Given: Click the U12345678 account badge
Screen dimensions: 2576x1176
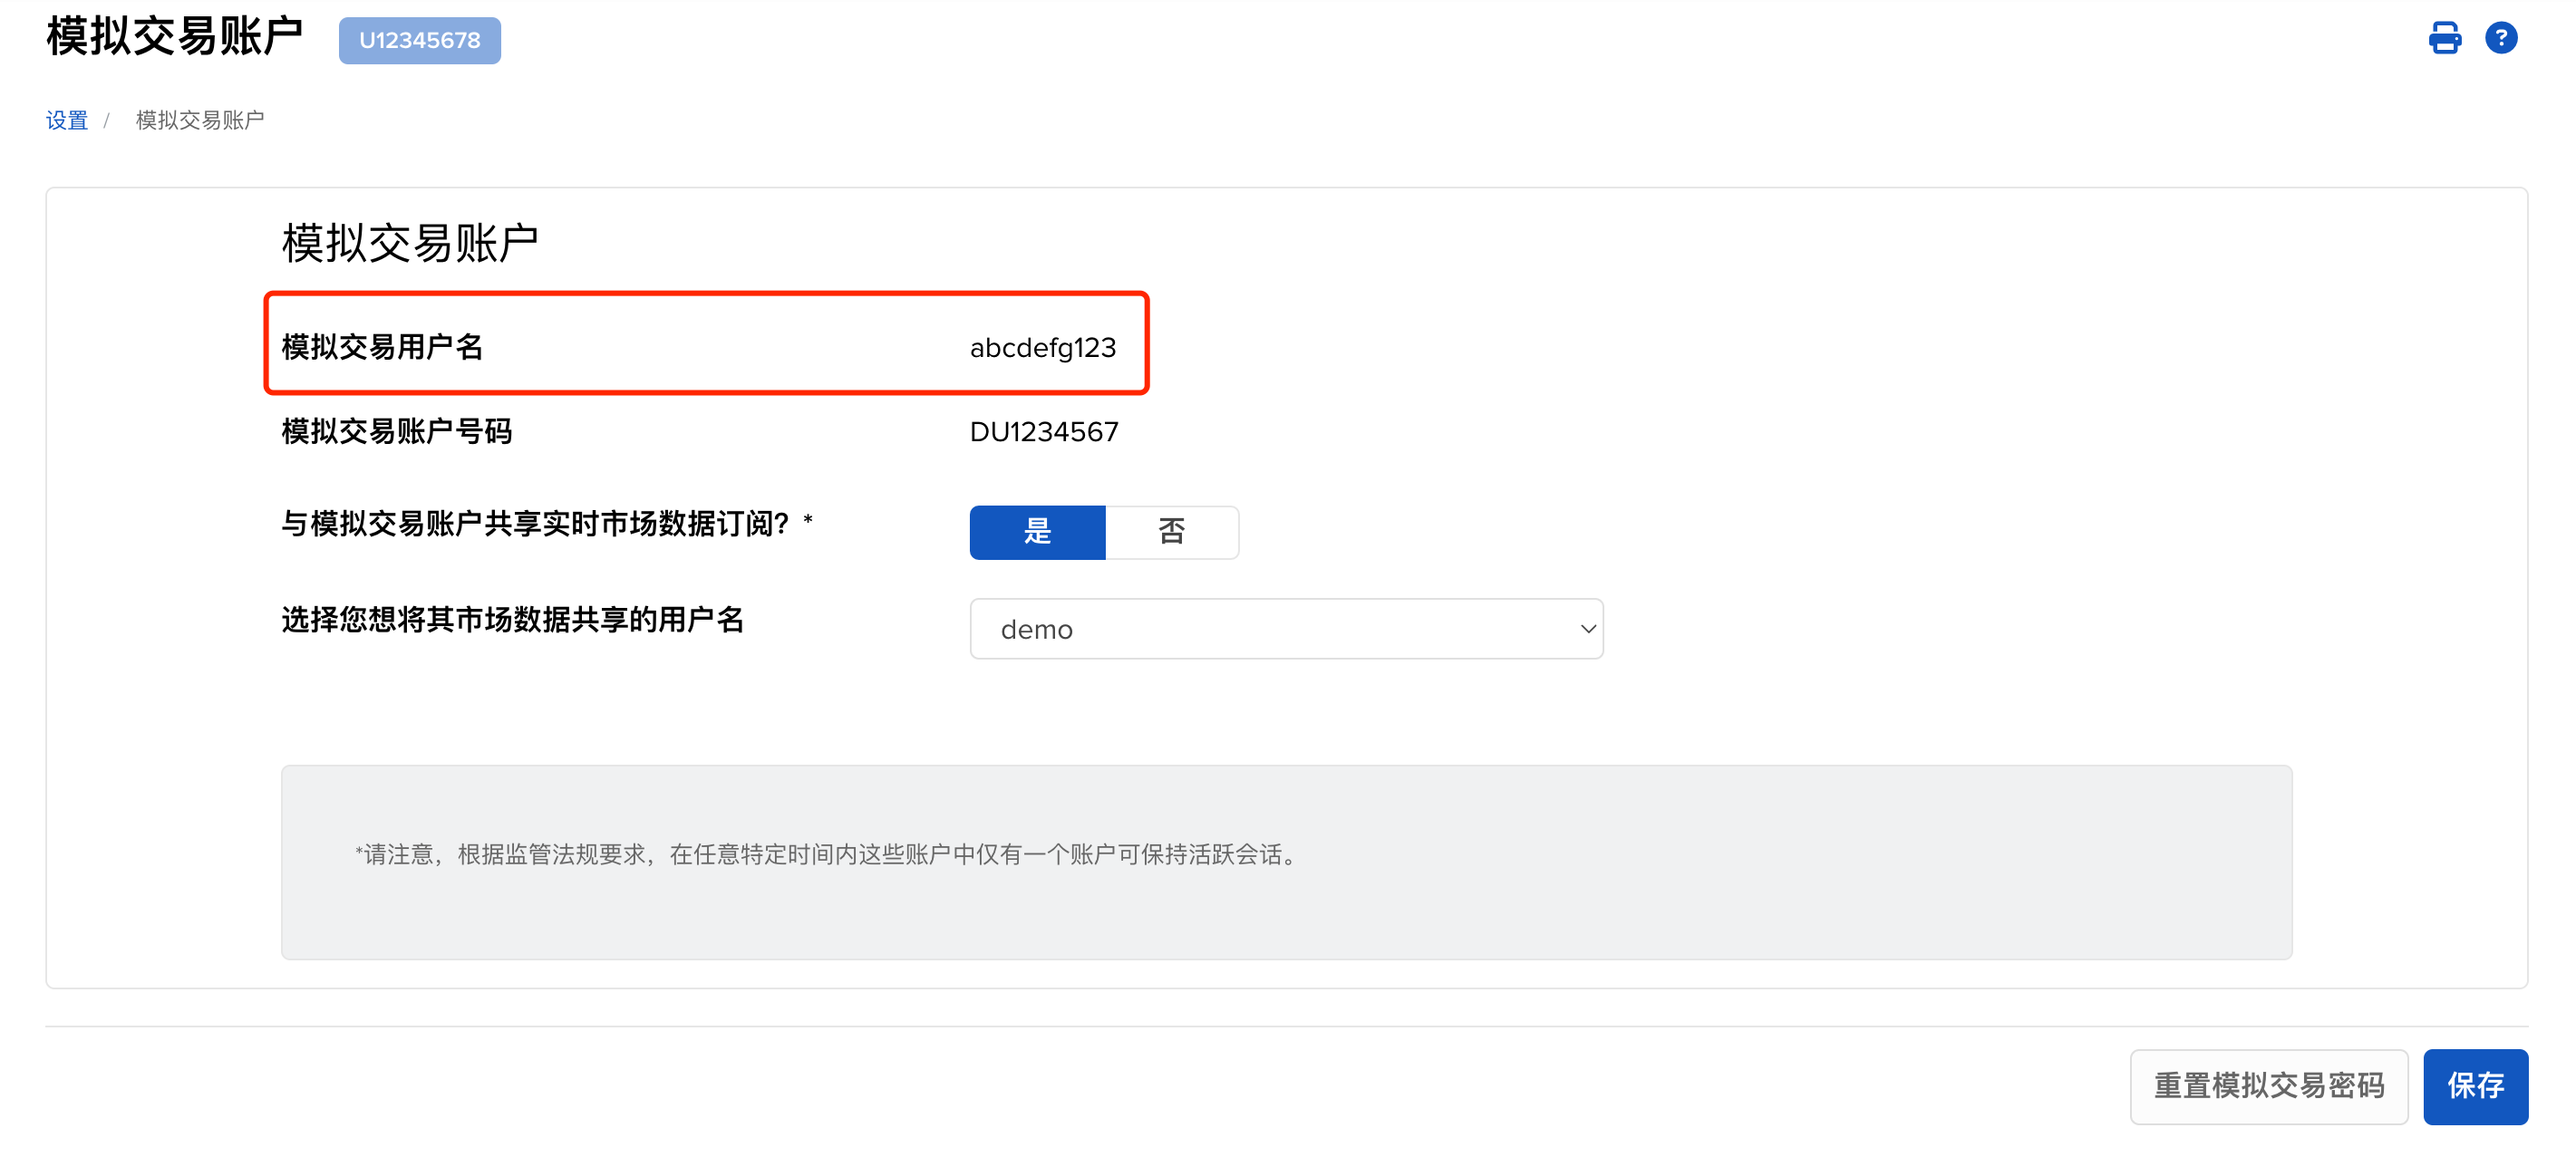Looking at the screenshot, I should [420, 41].
